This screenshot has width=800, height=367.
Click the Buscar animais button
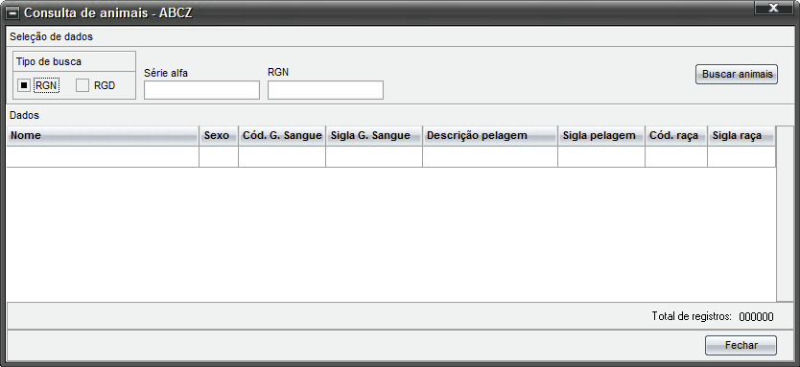coord(737,74)
